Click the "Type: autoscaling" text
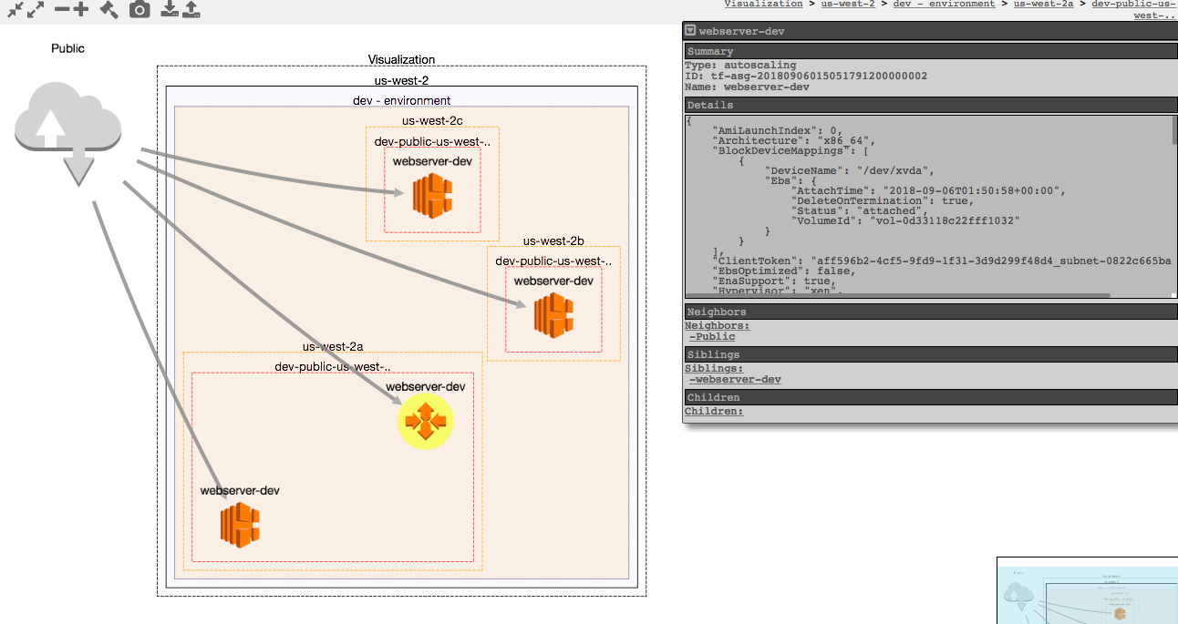The height and width of the screenshot is (624, 1178). point(740,66)
